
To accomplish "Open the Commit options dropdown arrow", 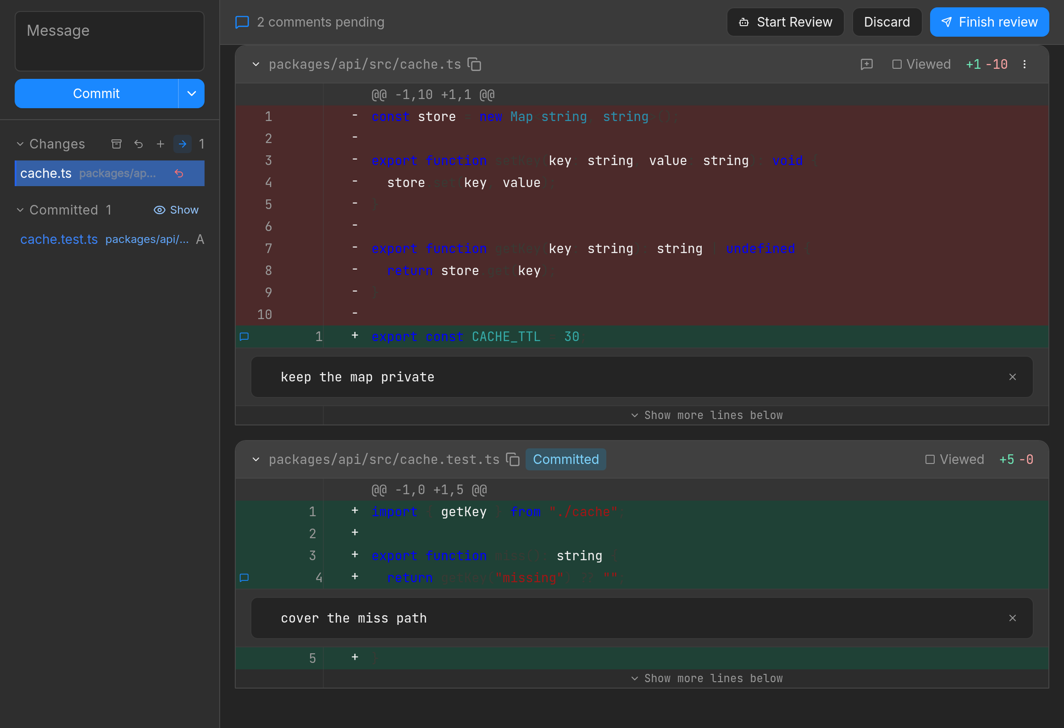I will (x=192, y=94).
